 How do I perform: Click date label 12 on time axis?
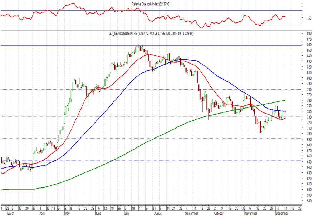pyautogui.click(x=105, y=208)
